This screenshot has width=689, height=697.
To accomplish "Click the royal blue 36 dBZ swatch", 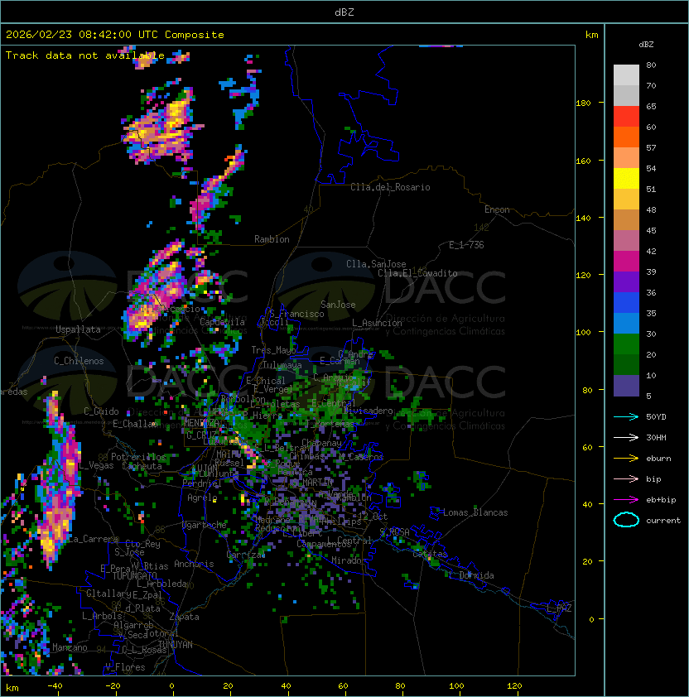I will pos(626,302).
